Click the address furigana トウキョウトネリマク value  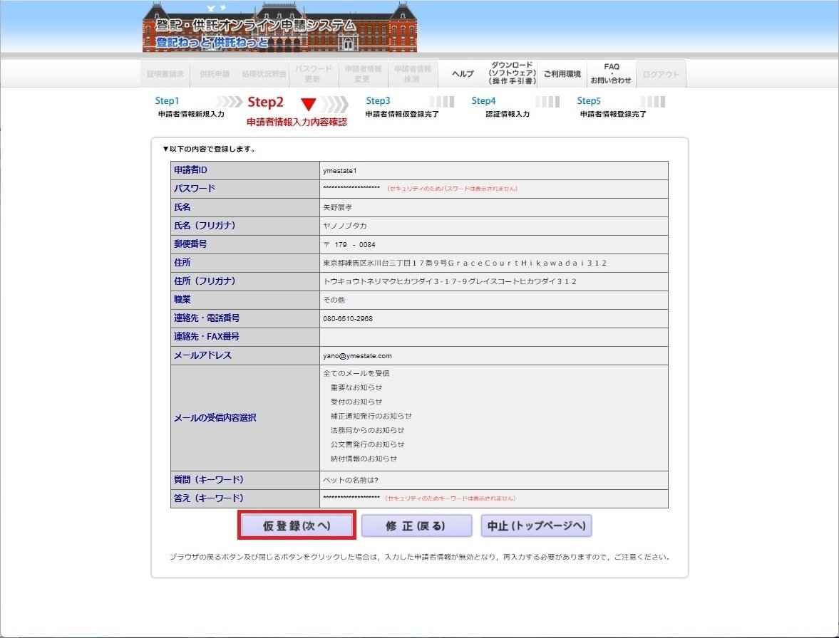450,281
